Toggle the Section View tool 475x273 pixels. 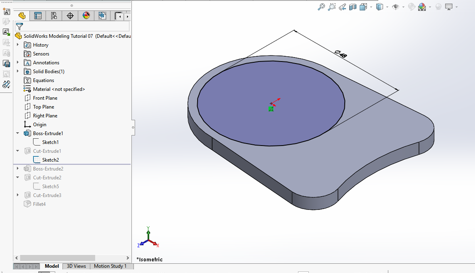click(353, 7)
